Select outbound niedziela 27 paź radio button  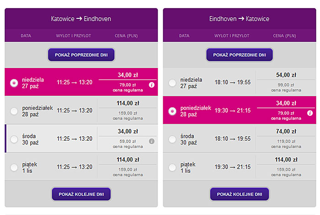pyautogui.click(x=14, y=83)
